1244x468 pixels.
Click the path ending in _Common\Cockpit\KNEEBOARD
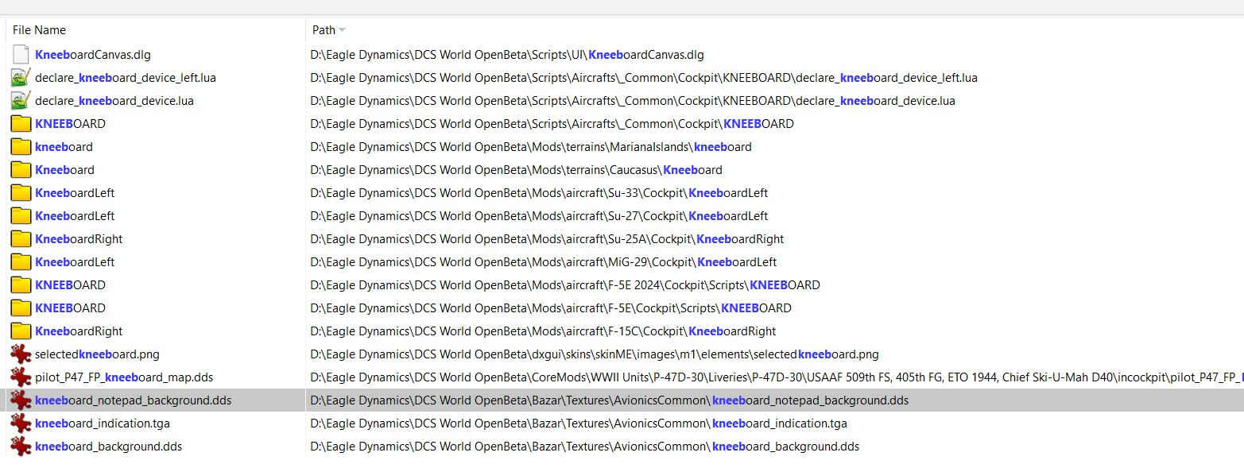[x=552, y=124]
